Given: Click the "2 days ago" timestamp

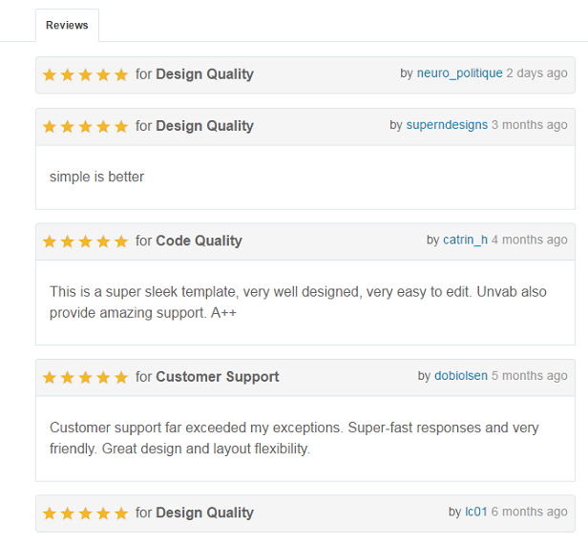Looking at the screenshot, I should [536, 73].
